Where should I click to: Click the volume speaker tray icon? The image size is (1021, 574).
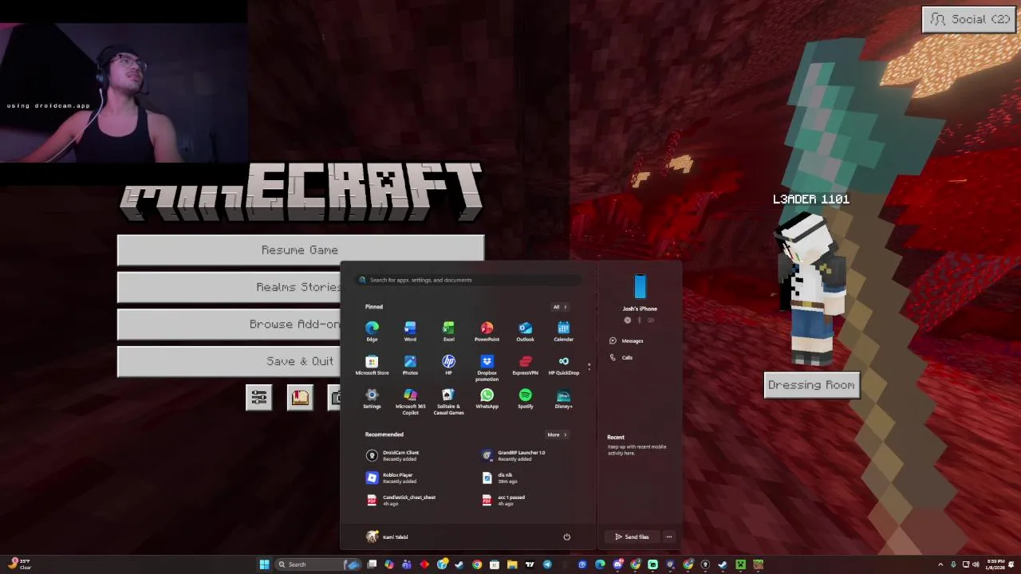[976, 564]
